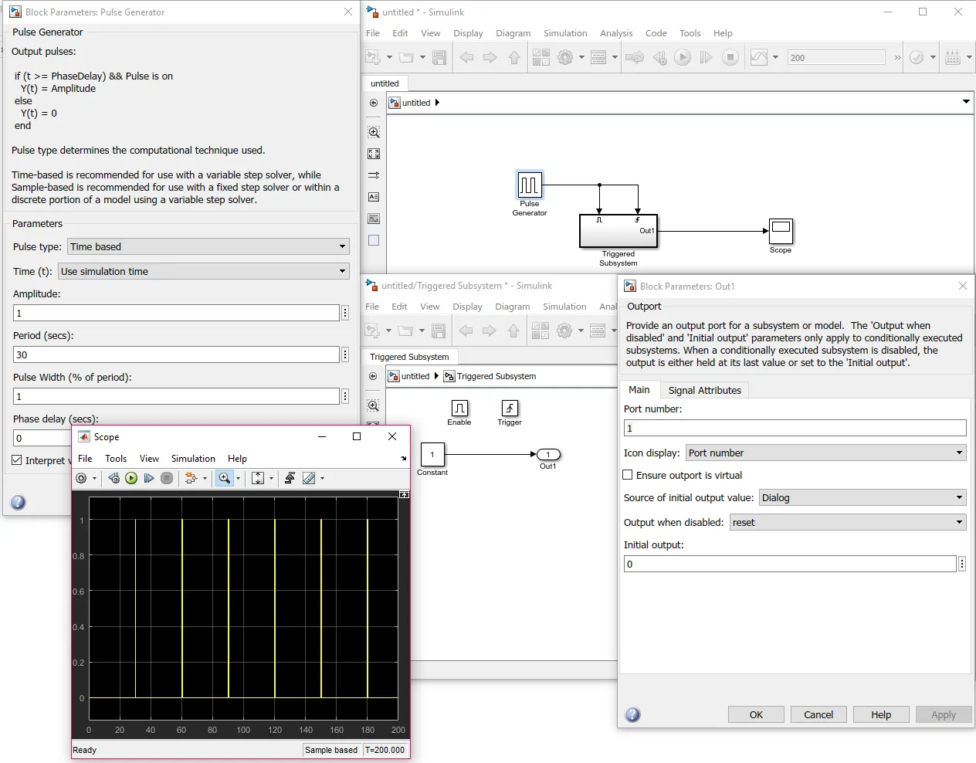Enable Ensure outport is virtual checkbox
The width and height of the screenshot is (976, 763).
pos(628,475)
